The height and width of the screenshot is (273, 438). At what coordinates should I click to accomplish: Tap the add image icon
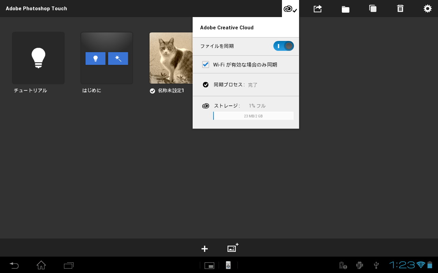pos(233,248)
